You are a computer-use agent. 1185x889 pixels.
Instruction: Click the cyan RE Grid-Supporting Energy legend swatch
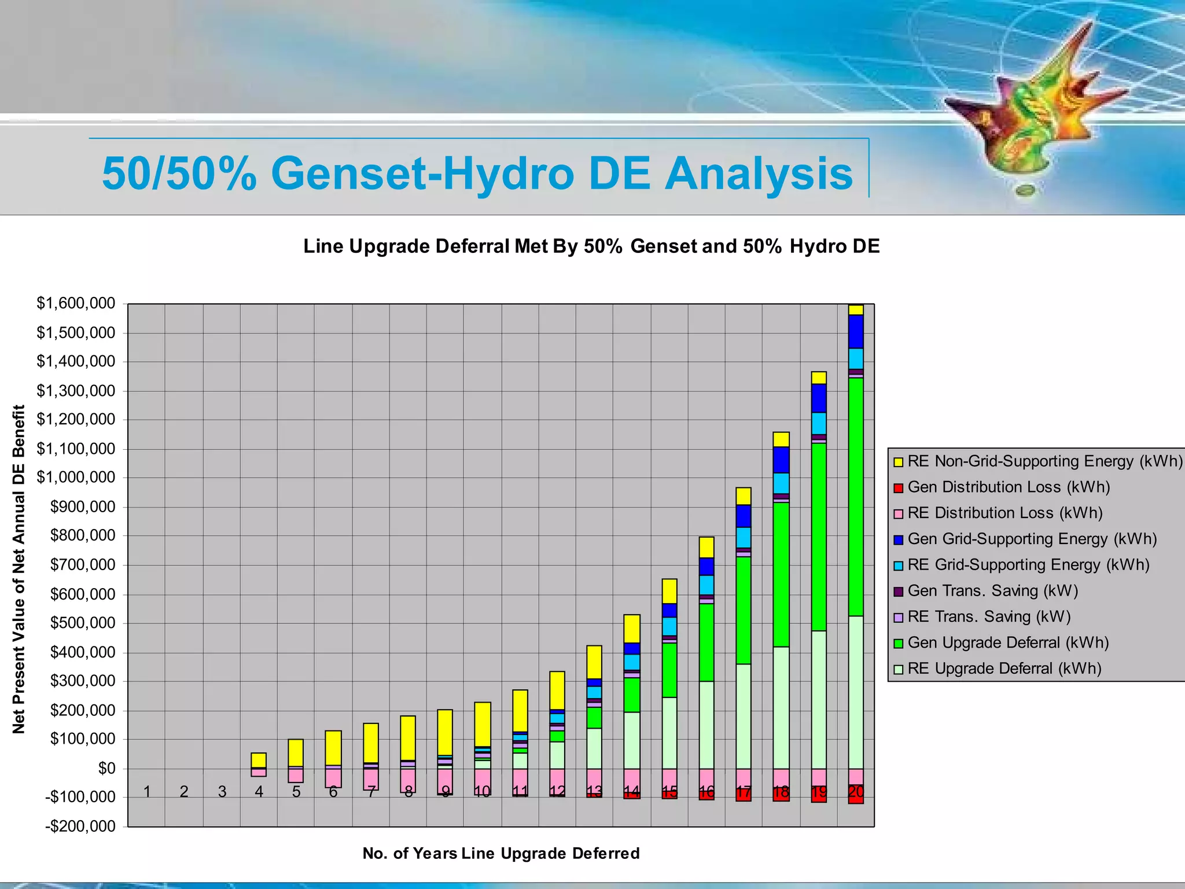898,565
